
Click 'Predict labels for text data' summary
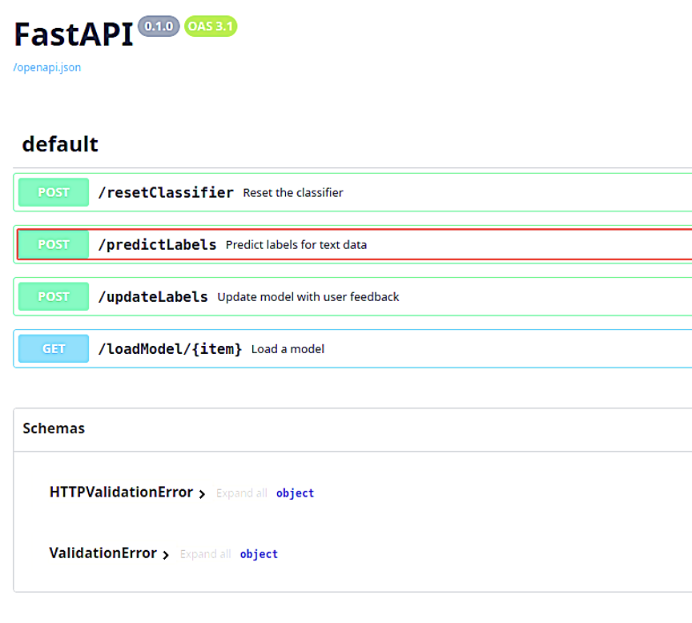pyautogui.click(x=296, y=245)
